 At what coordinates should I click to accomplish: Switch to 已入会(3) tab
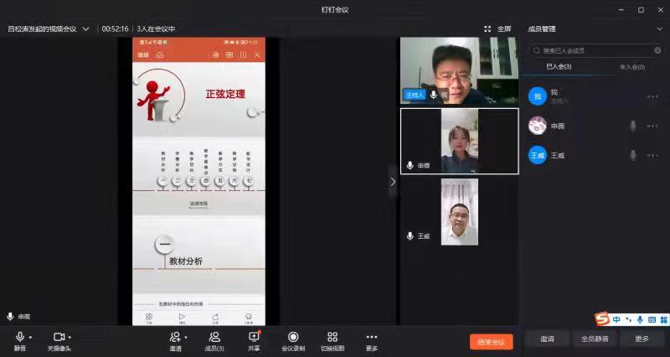point(559,66)
